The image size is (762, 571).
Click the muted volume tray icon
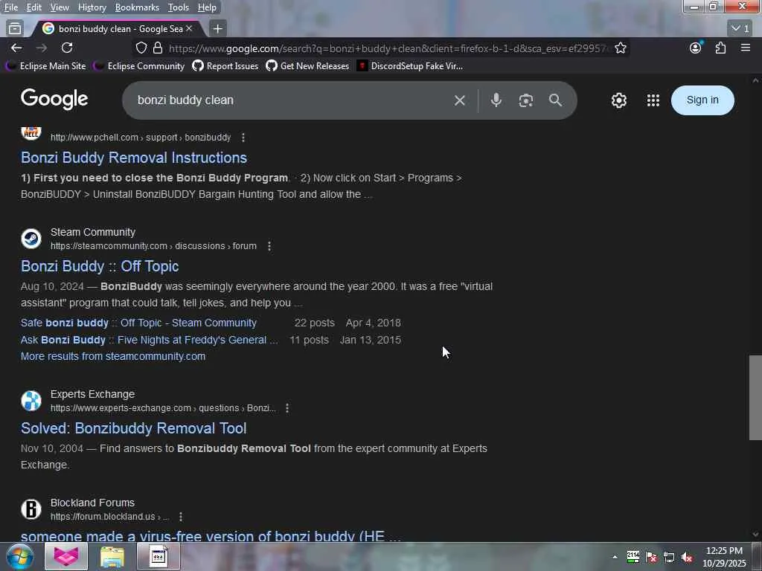pyautogui.click(x=687, y=558)
